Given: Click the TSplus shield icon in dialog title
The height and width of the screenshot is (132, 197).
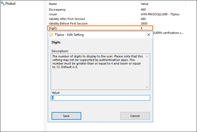Looking at the screenshot, I should click(51, 35).
